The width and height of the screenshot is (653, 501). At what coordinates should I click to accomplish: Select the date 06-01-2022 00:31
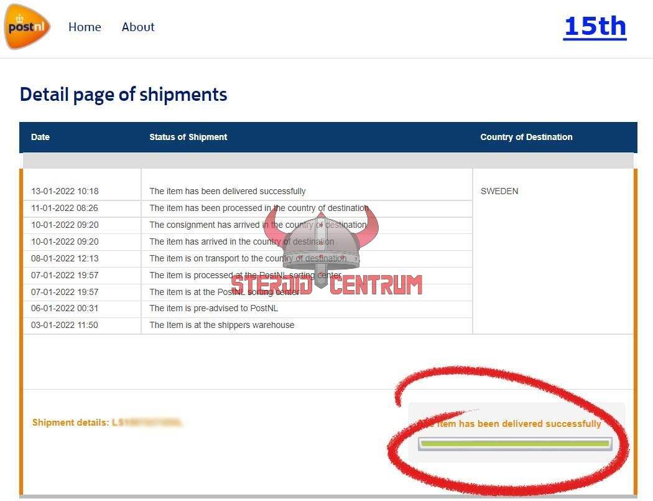65,309
